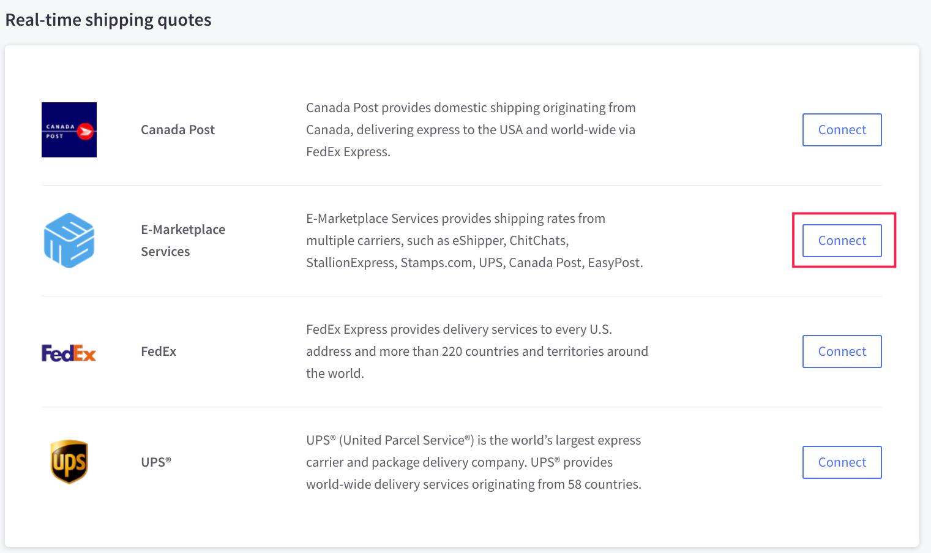The height and width of the screenshot is (553, 931).
Task: Click the Canada Post logo
Action: (69, 130)
